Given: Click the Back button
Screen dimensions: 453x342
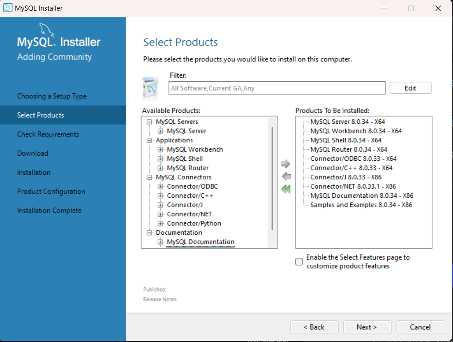Looking at the screenshot, I should point(314,327).
